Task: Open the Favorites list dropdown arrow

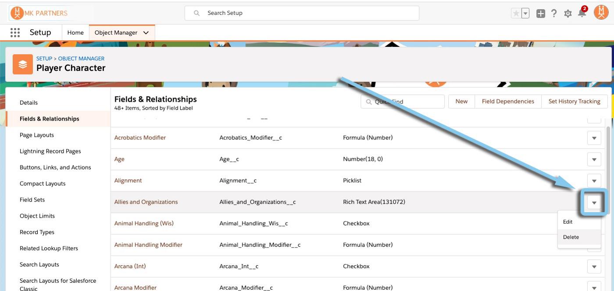Action: point(525,14)
